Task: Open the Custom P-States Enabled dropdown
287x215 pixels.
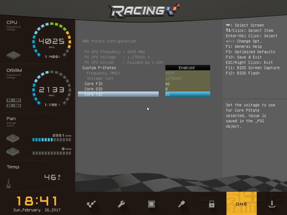Action: click(x=188, y=68)
